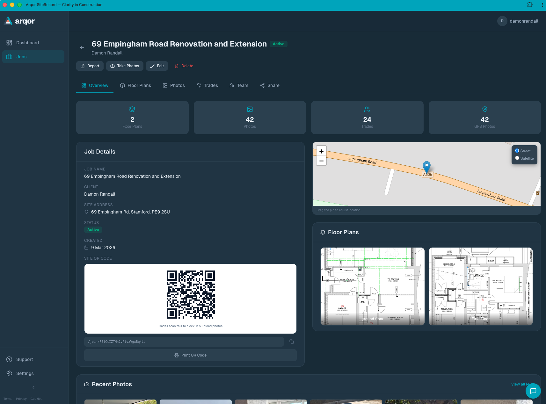This screenshot has height=404, width=546.
Task: Open the three-dot menu in title bar
Action: (x=542, y=5)
